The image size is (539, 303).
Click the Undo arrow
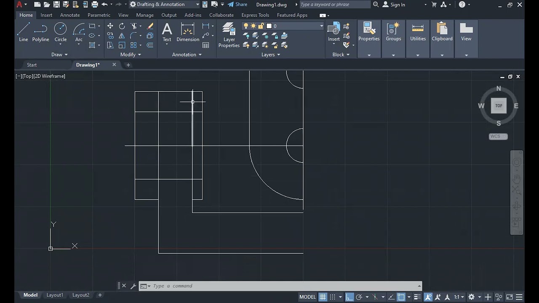[104, 5]
